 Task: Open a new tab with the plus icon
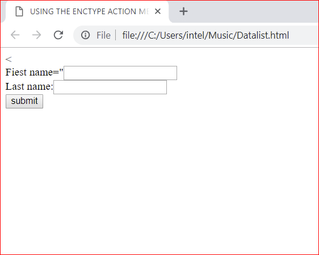183,11
